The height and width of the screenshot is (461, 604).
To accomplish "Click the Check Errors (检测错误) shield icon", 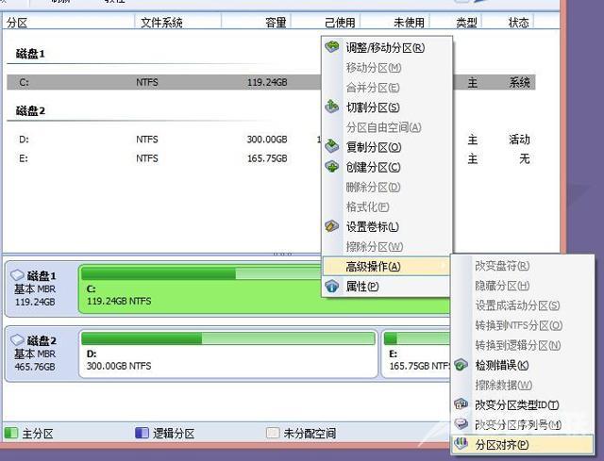I will coord(461,365).
